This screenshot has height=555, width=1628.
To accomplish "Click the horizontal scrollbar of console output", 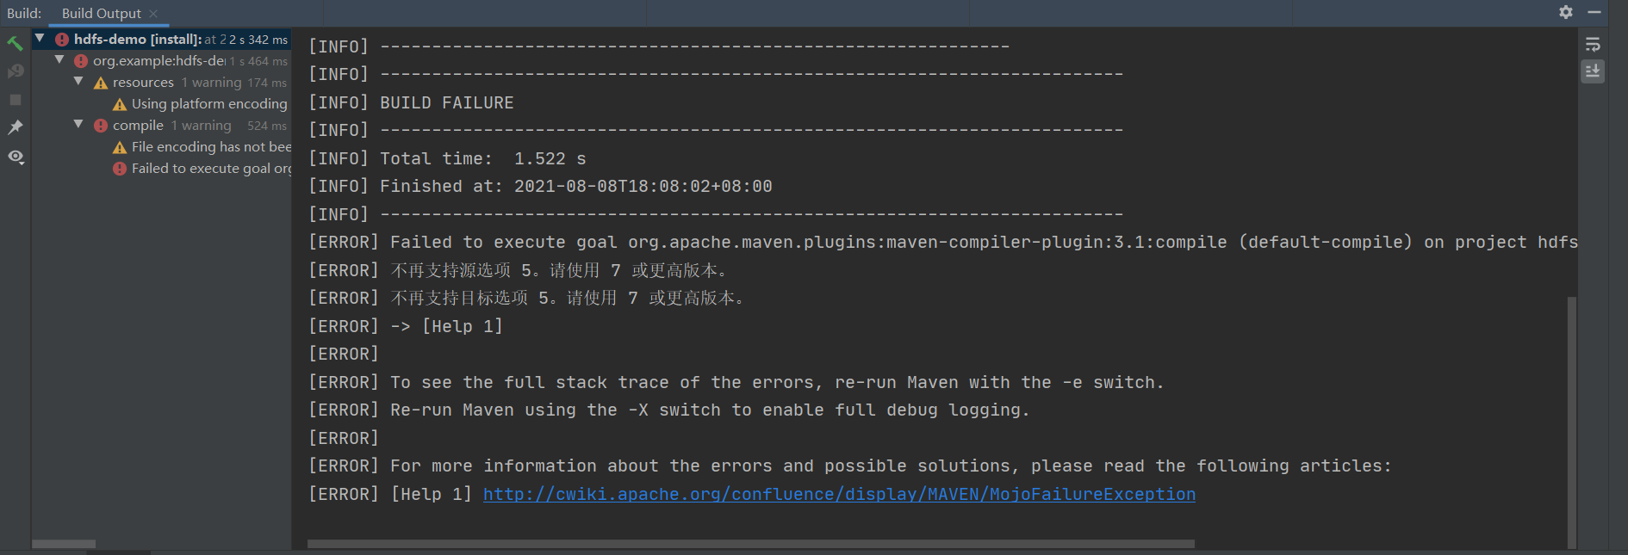I will point(751,544).
